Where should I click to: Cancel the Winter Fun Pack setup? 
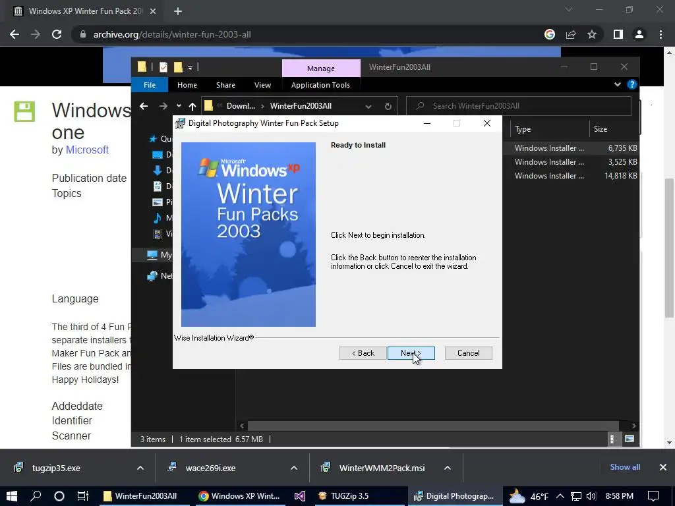(x=469, y=353)
